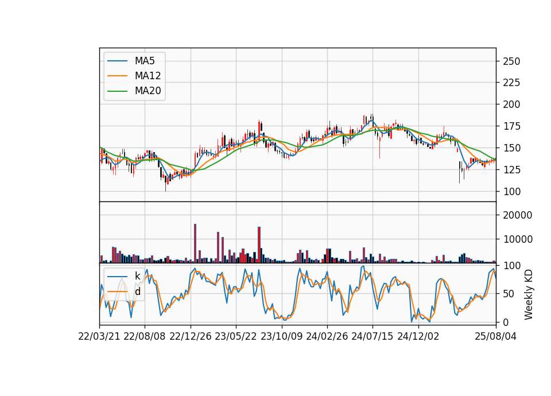Click the 23/10/09 date label

[x=281, y=337]
